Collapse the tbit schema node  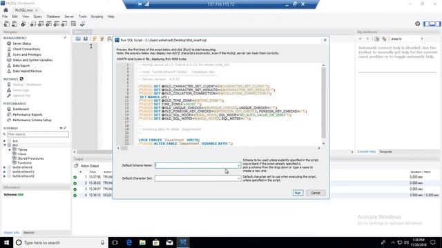tap(5, 145)
